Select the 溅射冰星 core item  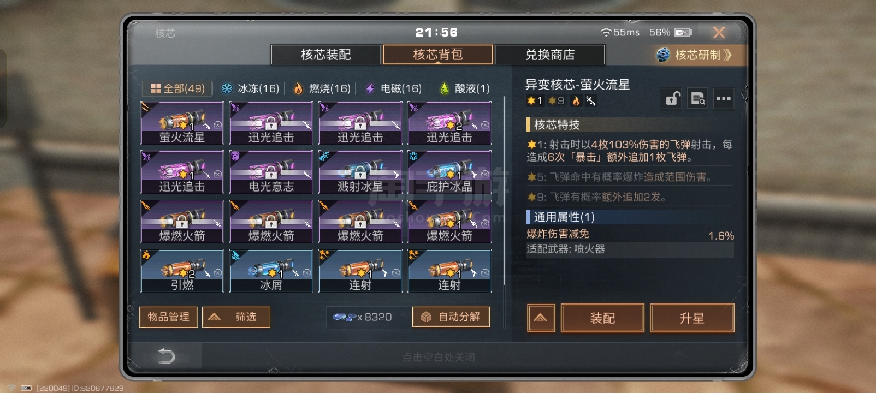360,172
